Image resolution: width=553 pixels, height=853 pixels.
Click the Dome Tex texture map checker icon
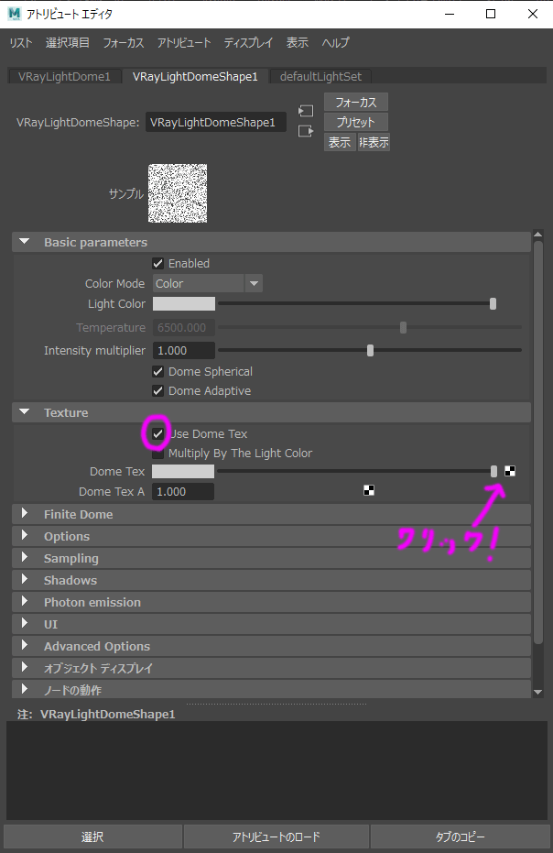tap(509, 471)
